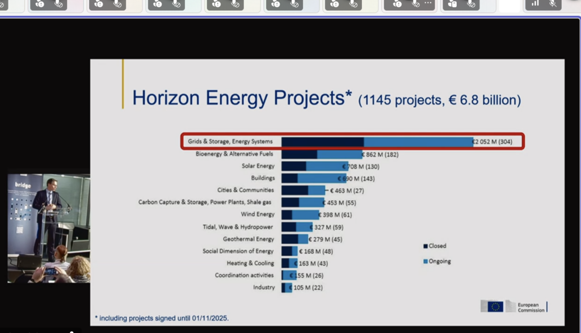581x333 pixels.
Task: Open more options on the participant tile
Action: (428, 3)
